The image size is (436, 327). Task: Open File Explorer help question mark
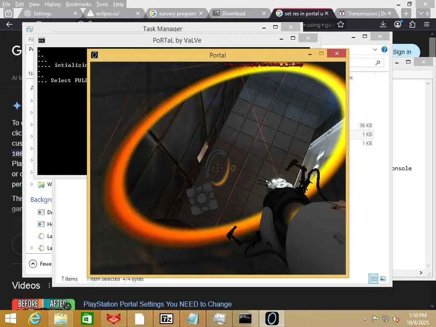tap(384, 49)
